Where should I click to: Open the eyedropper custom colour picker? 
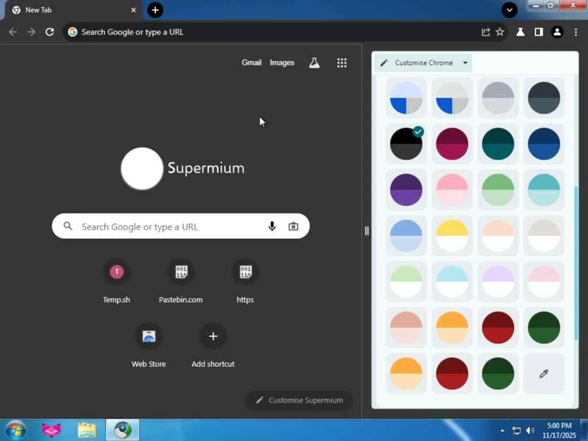point(544,373)
